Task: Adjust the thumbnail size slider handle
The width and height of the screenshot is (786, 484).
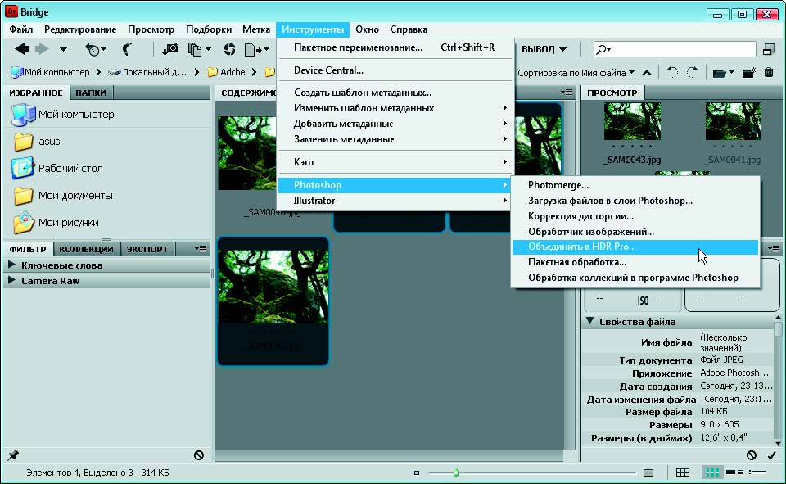Action: click(456, 473)
